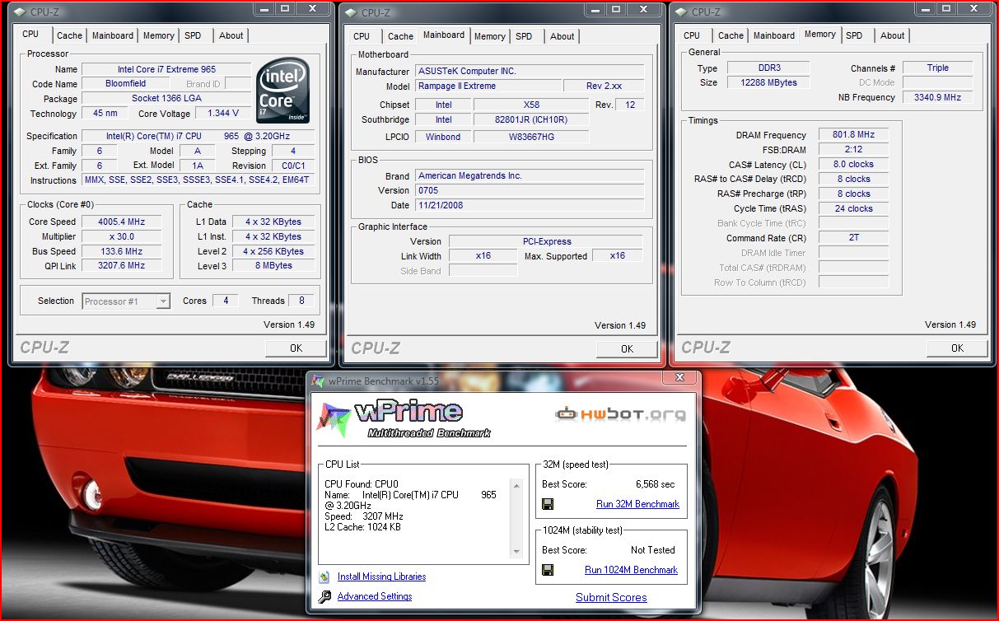
Task: Click the Socket 1366 LGA package field
Action: [x=166, y=99]
